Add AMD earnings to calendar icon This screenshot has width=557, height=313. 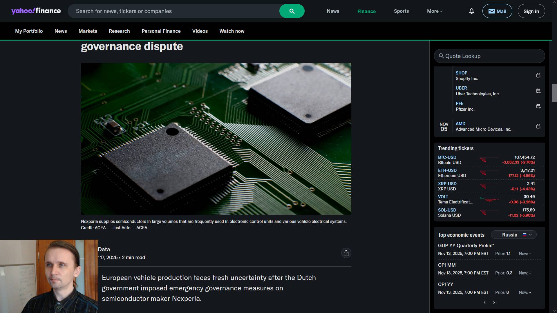point(538,127)
